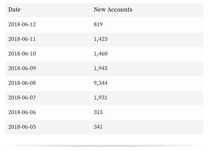This screenshot has height=151, width=209.
Task: Click the horizontal divider below the table
Action: click(104, 146)
